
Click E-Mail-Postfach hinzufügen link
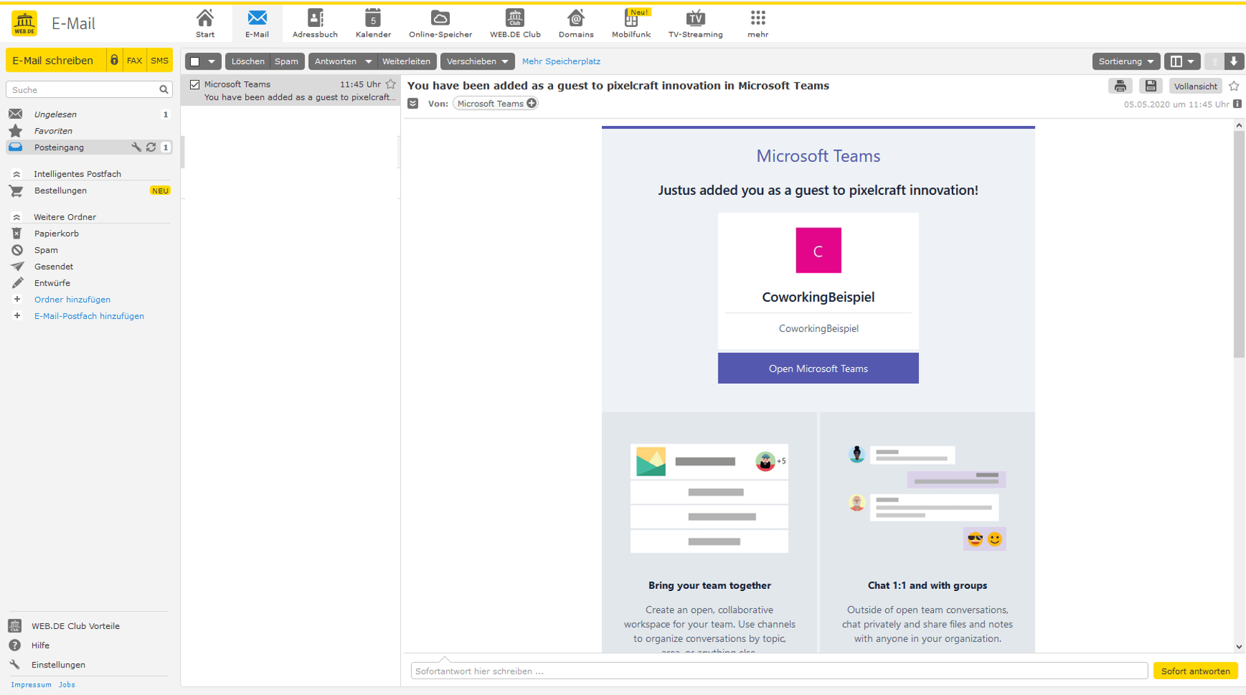tap(89, 316)
